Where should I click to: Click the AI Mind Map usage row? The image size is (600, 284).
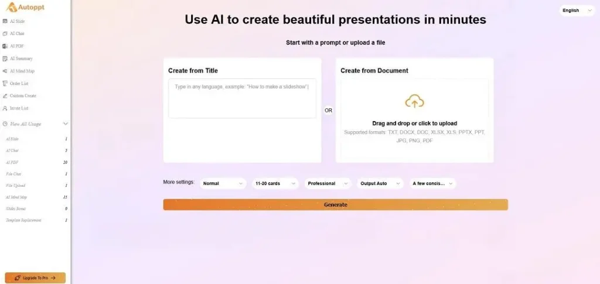(x=36, y=197)
